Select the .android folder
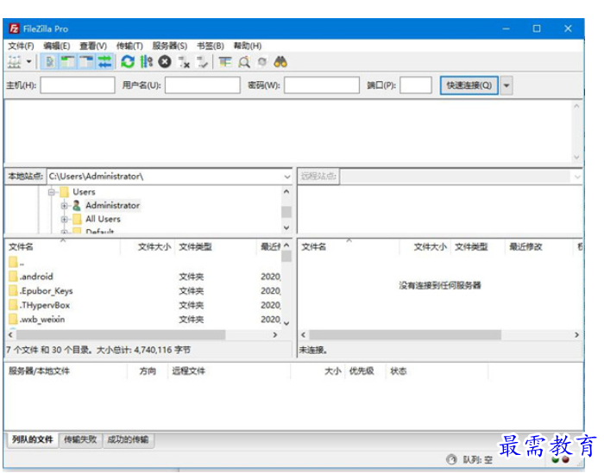This screenshot has height=473, width=604. click(31, 277)
